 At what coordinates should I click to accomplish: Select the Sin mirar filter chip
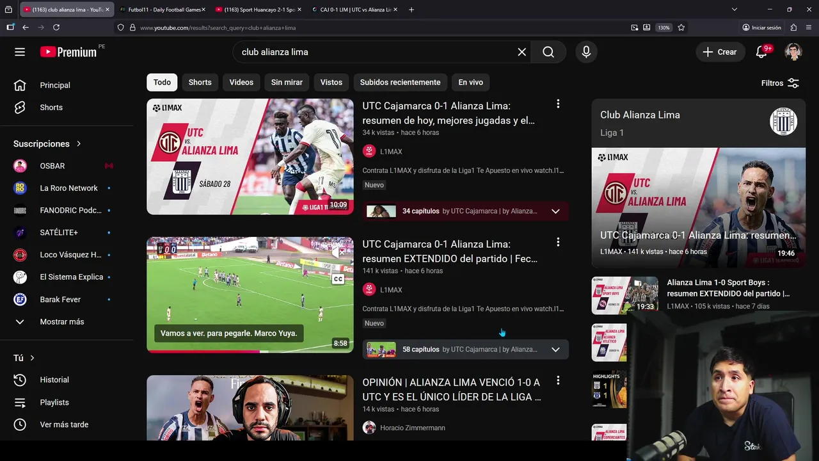[287, 83]
